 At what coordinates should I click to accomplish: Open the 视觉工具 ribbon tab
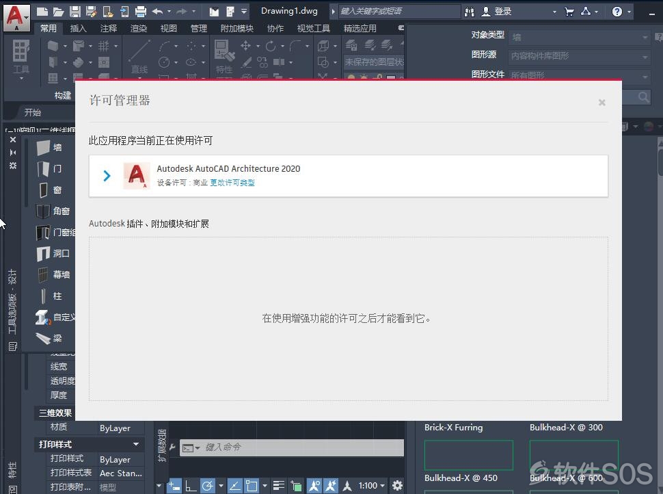pos(313,28)
